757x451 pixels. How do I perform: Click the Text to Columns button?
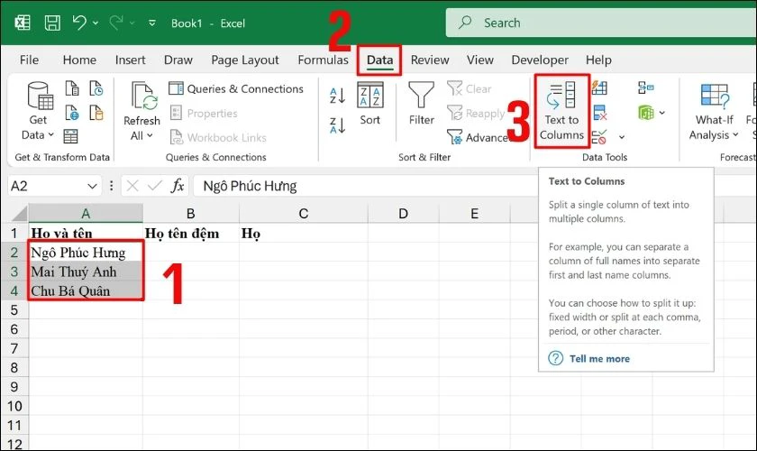click(x=562, y=111)
